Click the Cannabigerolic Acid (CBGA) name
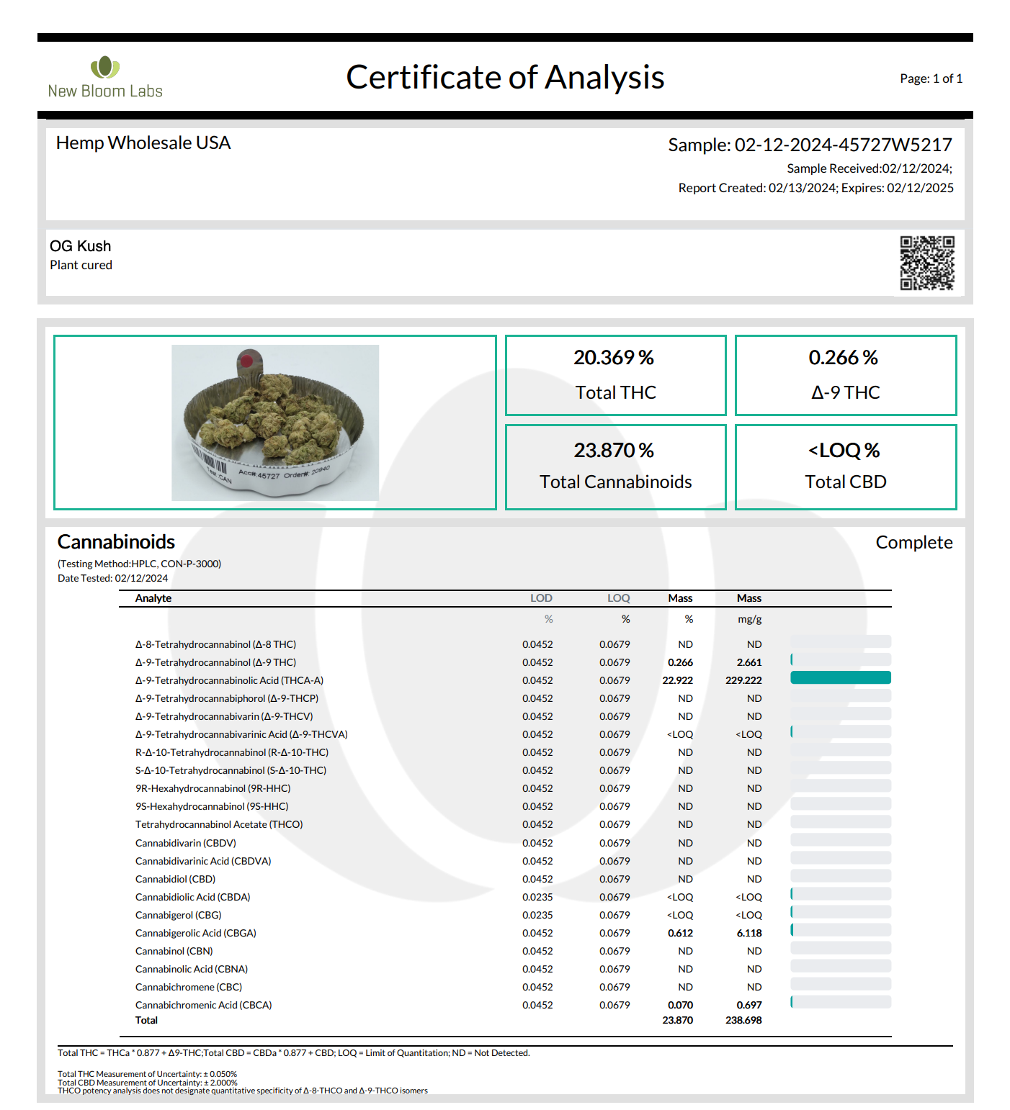The height and width of the screenshot is (1110, 1010). tap(196, 933)
